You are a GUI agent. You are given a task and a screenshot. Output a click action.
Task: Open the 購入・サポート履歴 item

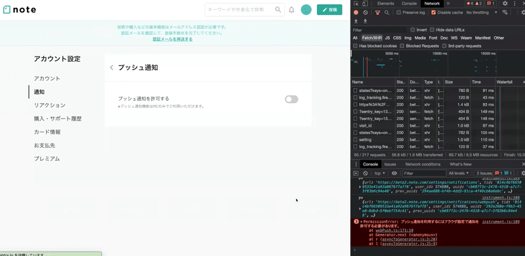point(58,119)
